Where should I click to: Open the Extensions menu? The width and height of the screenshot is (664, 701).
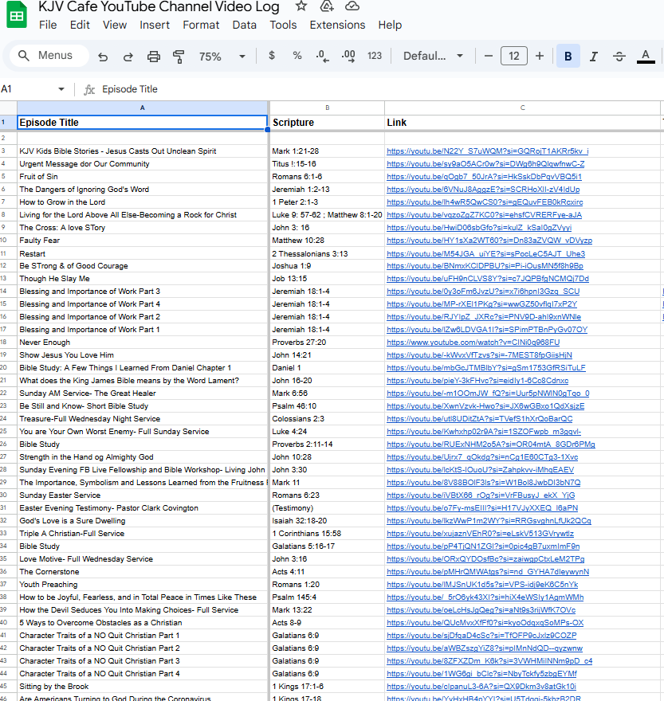click(x=337, y=25)
